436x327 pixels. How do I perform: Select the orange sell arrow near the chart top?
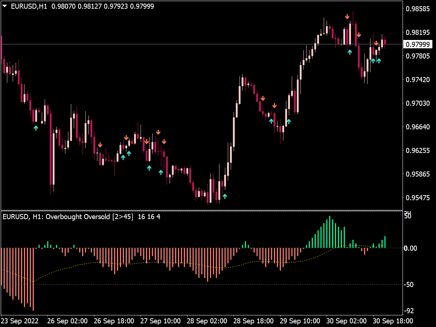347,16
